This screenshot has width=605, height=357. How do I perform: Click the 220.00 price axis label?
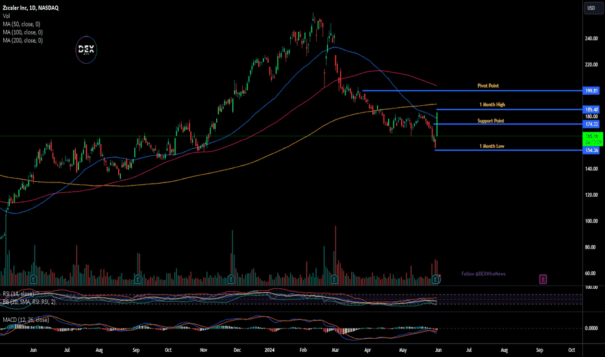[x=591, y=64]
